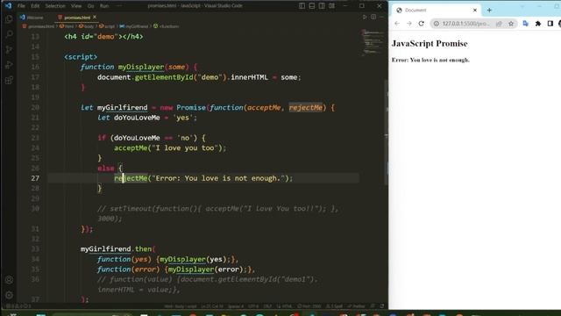Split the editor to the right
Image resolution: width=561 pixels, height=316 pixels.
pyautogui.click(x=373, y=17)
